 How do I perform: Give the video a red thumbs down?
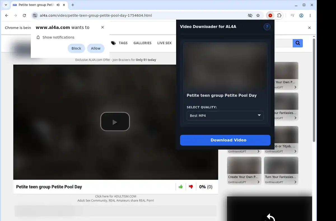191,187
